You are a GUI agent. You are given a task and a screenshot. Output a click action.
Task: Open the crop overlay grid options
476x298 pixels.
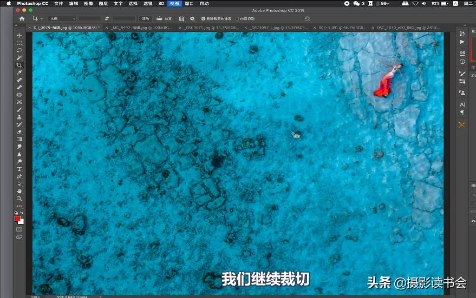181,18
